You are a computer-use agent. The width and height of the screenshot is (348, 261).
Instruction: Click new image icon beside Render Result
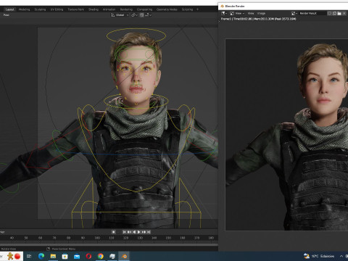pos(334,13)
